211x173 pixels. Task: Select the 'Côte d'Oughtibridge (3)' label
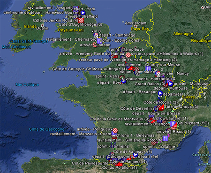(81, 25)
